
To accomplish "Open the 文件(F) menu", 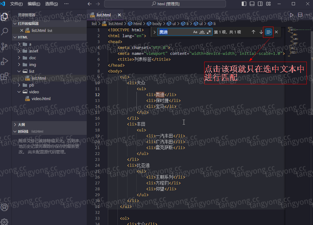I will click(x=16, y=4).
